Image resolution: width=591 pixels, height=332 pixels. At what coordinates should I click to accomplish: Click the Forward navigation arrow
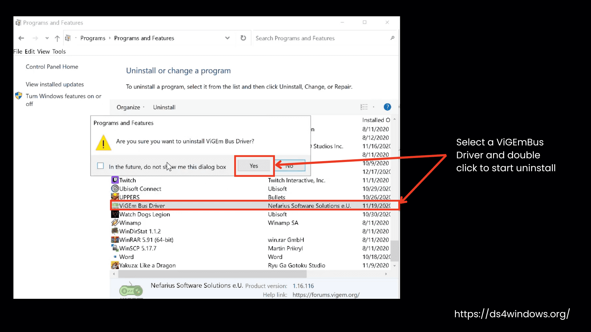(x=35, y=38)
